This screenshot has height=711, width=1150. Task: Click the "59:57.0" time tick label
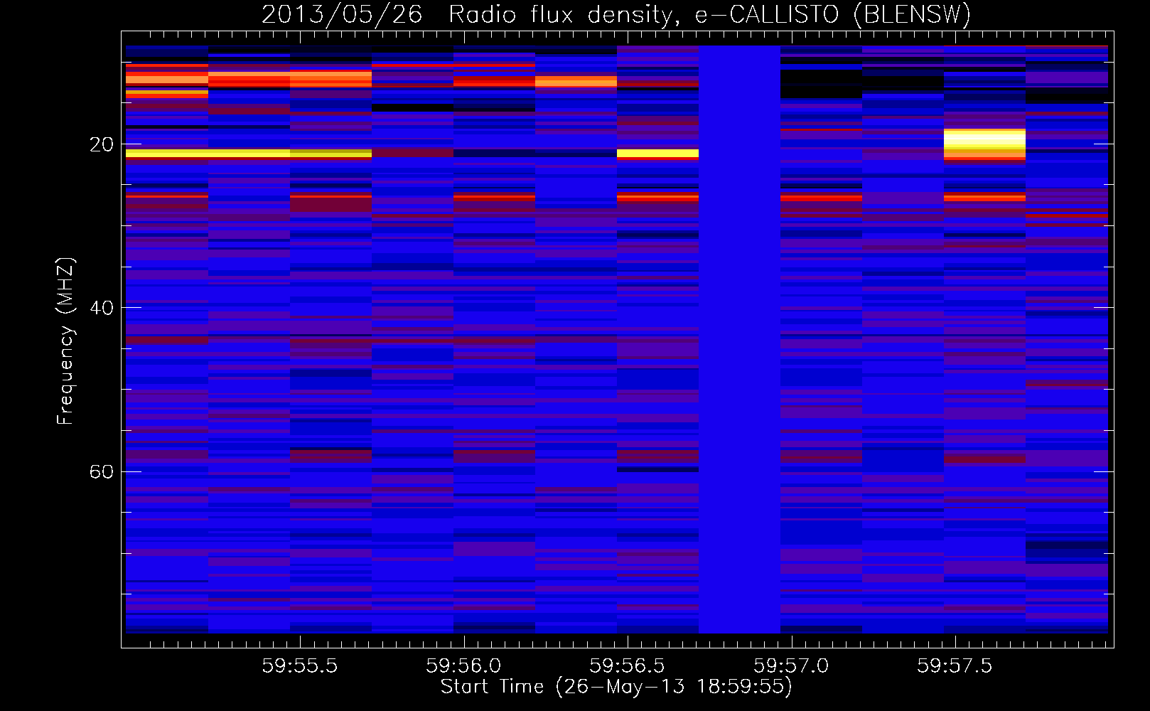(791, 665)
